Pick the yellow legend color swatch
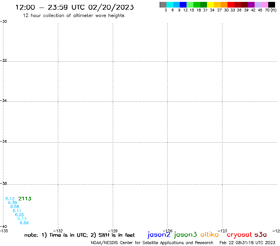 [210, 5]
